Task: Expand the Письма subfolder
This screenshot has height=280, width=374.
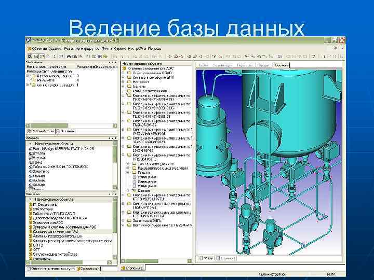Action: point(128,173)
